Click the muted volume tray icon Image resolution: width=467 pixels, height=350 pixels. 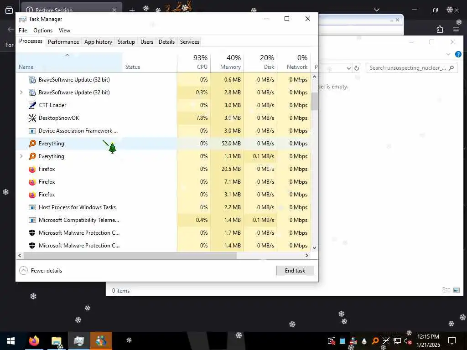tap(408, 341)
